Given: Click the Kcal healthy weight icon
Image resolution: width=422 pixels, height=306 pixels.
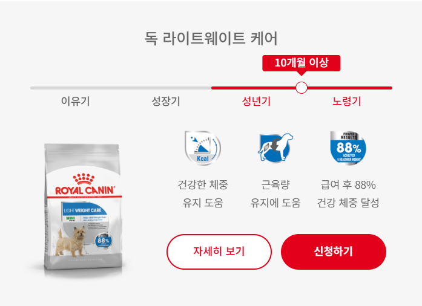Looking at the screenshot, I should pos(203,148).
